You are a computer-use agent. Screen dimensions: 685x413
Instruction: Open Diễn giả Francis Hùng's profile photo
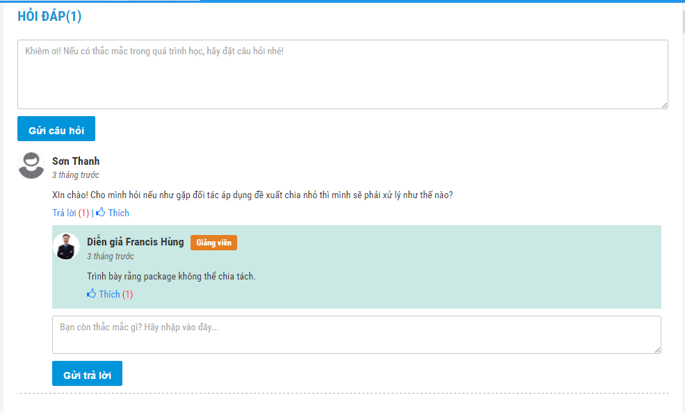click(x=66, y=246)
